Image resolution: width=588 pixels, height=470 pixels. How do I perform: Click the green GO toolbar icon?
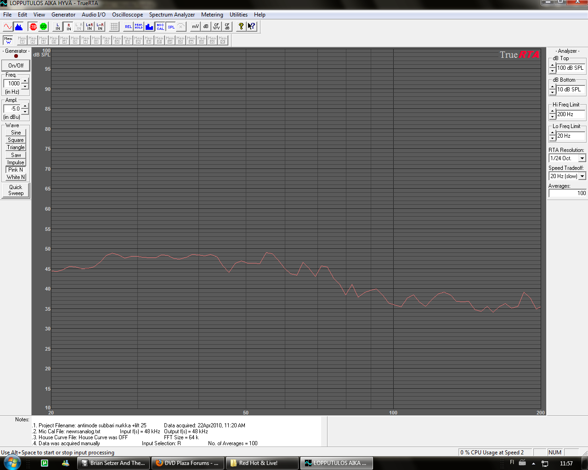(x=43, y=27)
